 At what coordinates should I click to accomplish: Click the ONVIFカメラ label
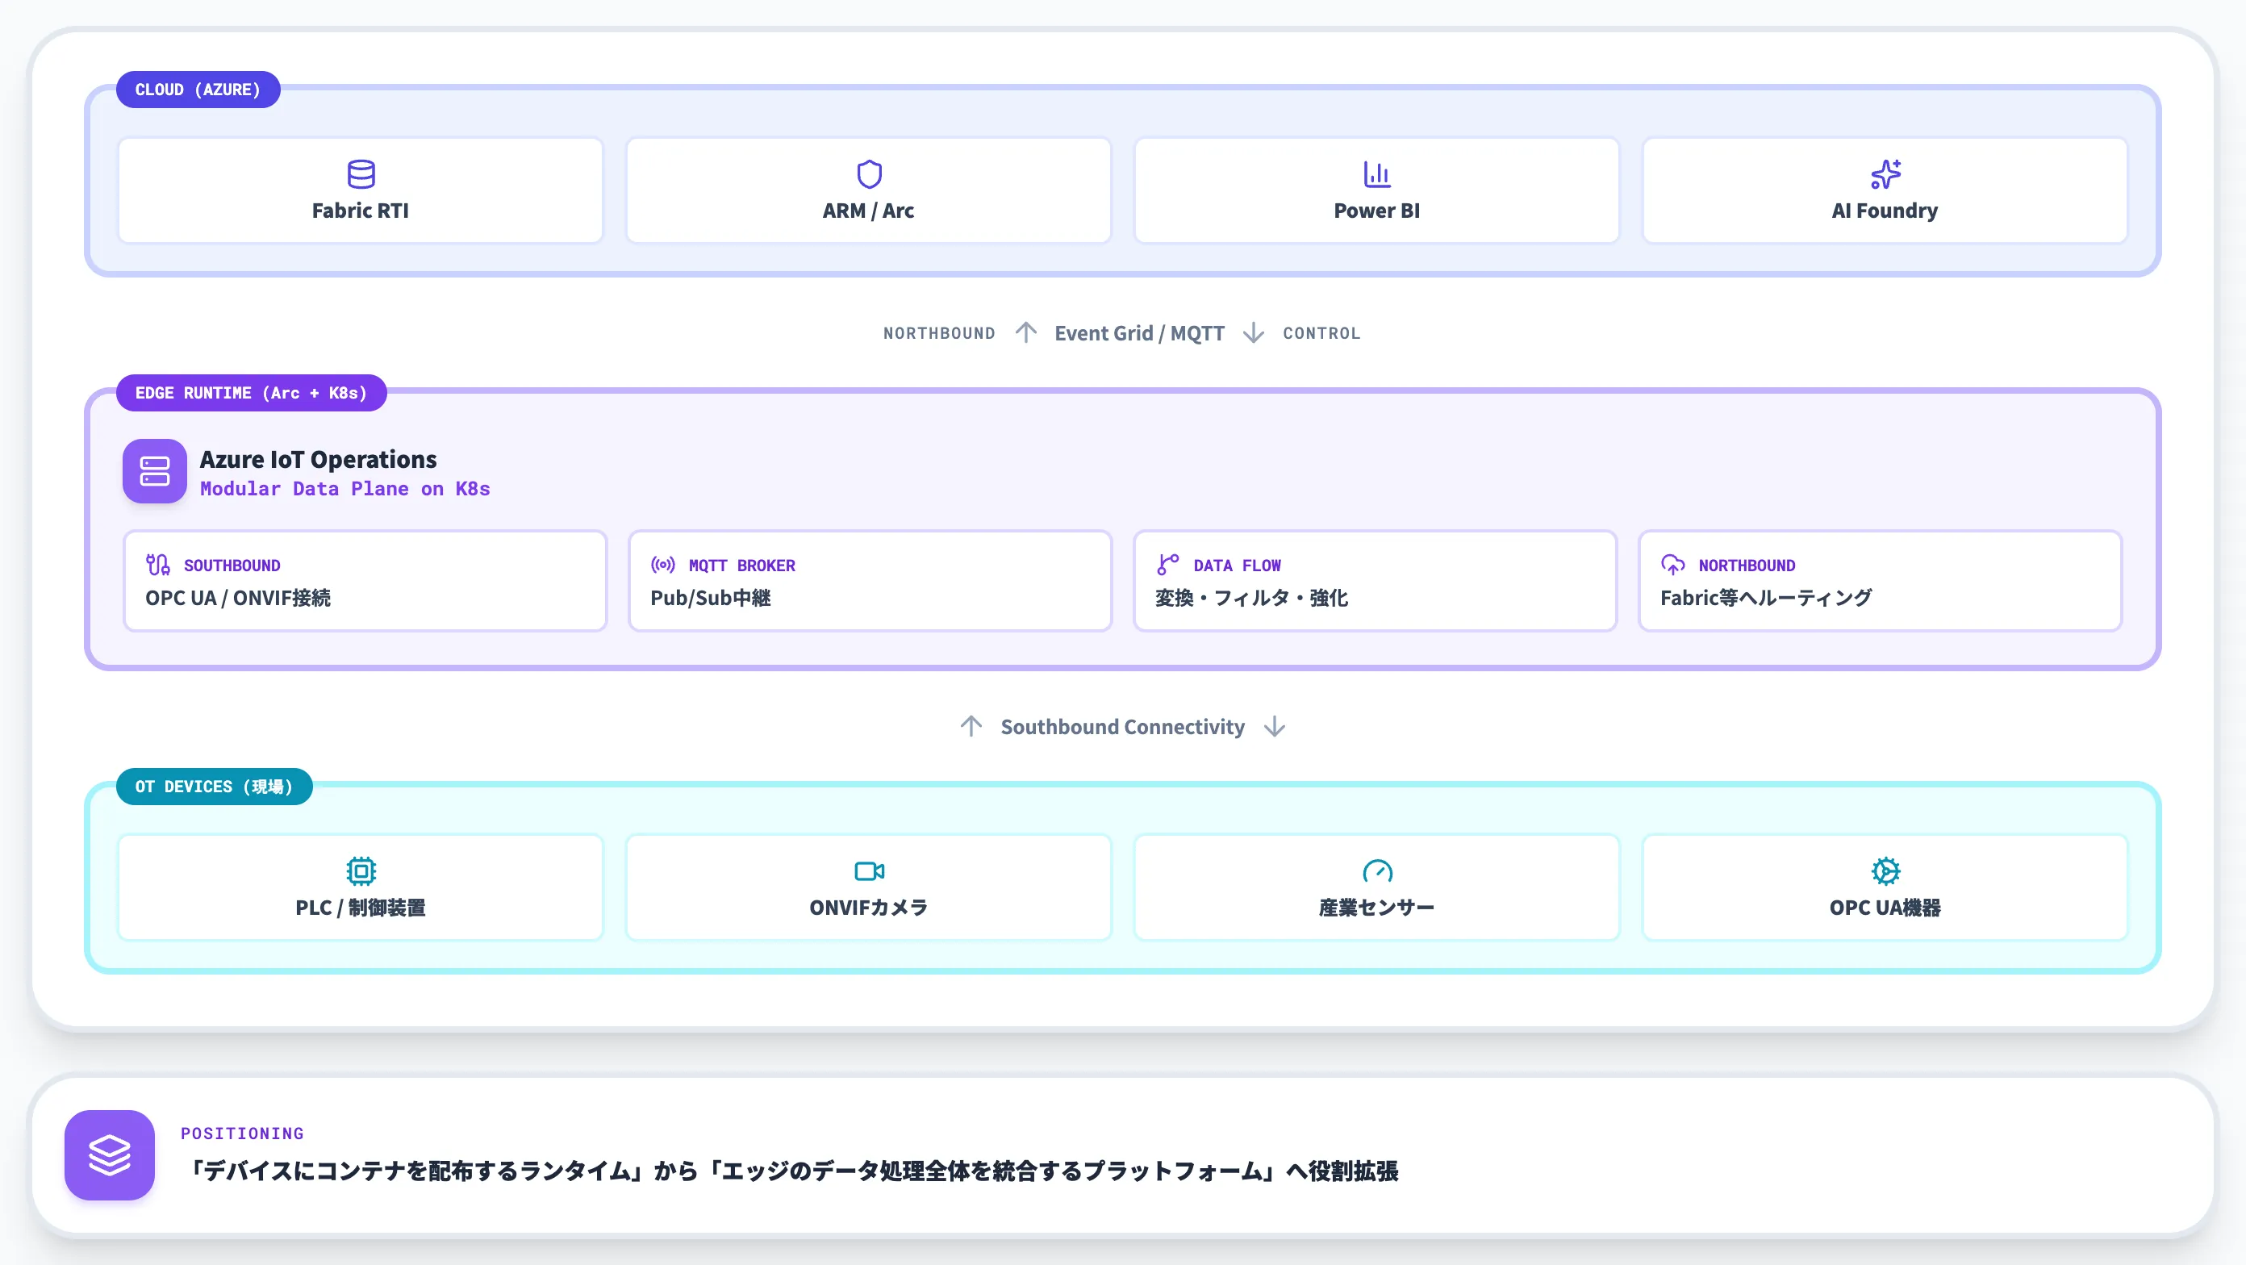[x=868, y=908]
